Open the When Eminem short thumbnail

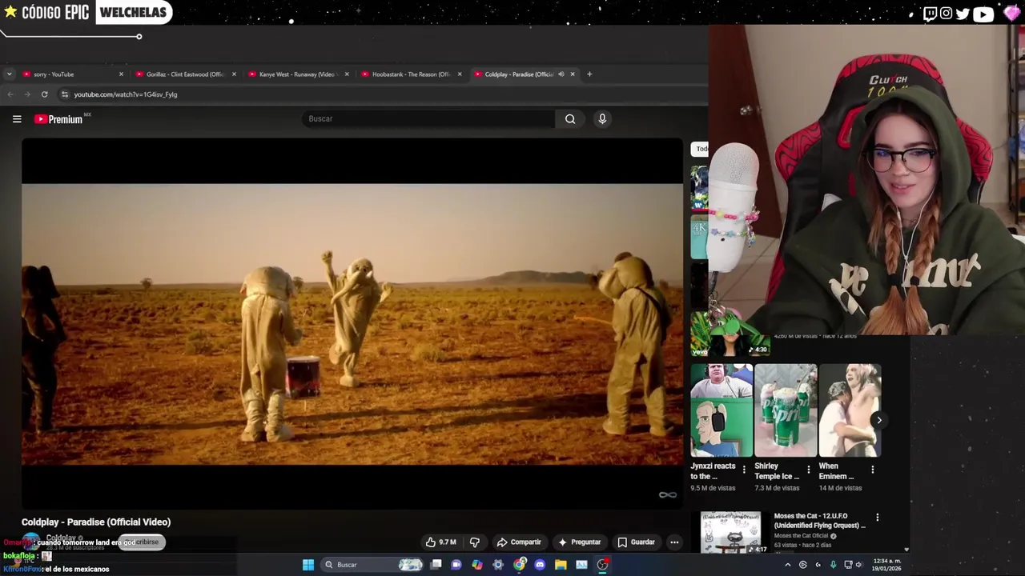[x=850, y=410]
